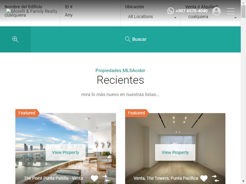The image size is (246, 184).
Task: Favorite The Point Punta Paitilla listing heart
Action: coord(94,178)
